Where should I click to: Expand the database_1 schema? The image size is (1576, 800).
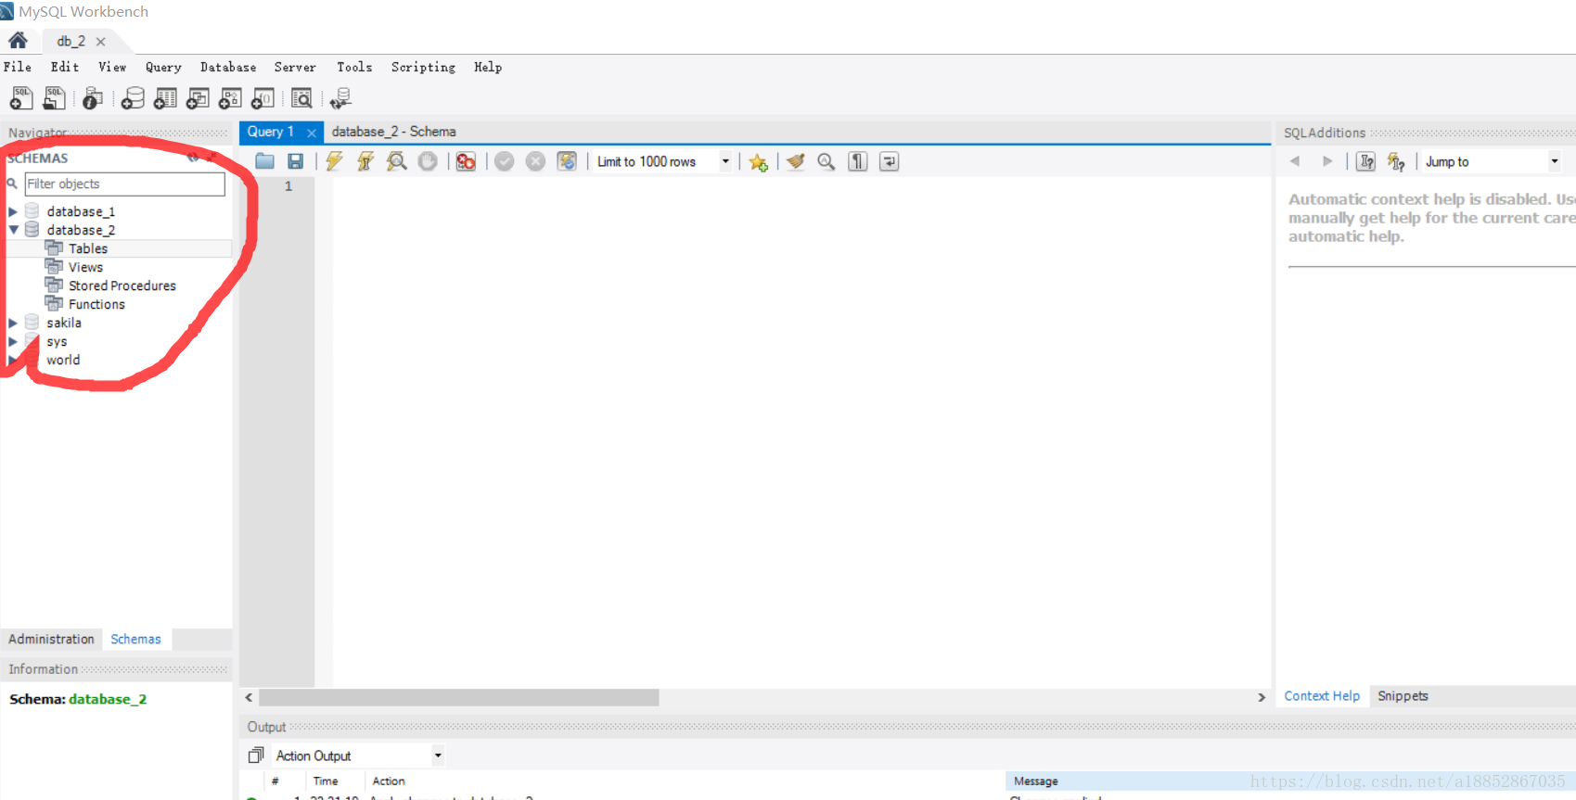[x=13, y=211]
